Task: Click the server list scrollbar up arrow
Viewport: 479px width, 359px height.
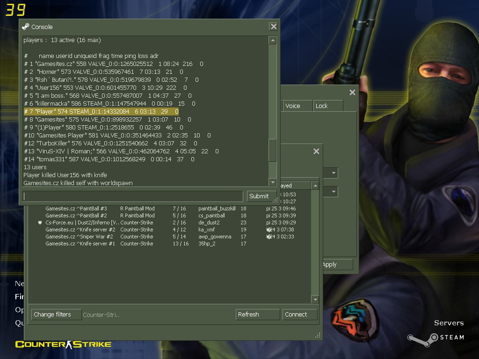Action: (x=315, y=186)
